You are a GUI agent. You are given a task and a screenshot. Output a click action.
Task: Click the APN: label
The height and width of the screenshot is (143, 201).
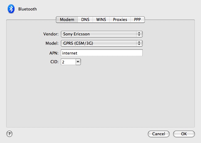[x=54, y=53]
